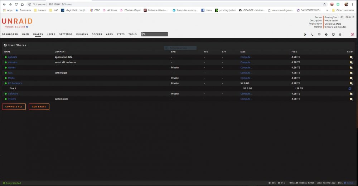The image size is (358, 186).
Task: Show the hidden bookmarks overflow chevron
Action: point(327,10)
